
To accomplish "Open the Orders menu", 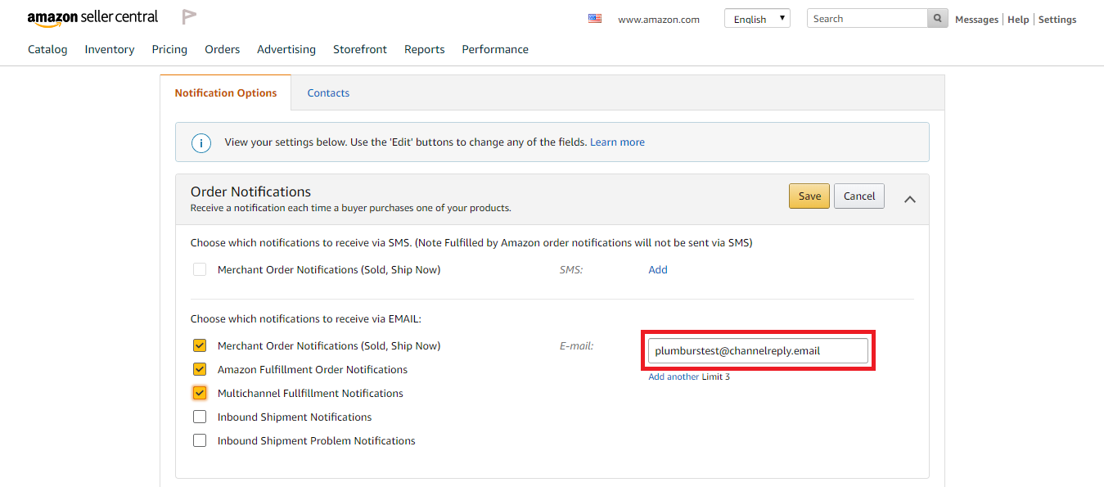I will (223, 49).
